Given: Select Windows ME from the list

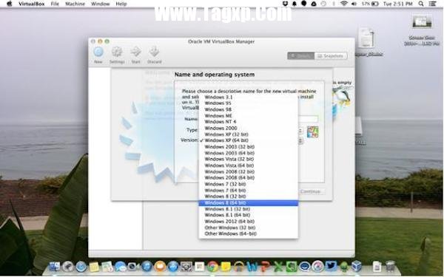Looking at the screenshot, I should [x=249, y=116].
